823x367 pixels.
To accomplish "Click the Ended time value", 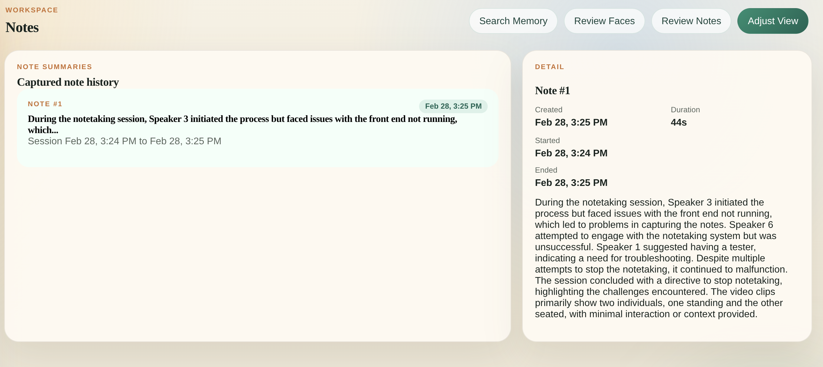I will [x=571, y=183].
